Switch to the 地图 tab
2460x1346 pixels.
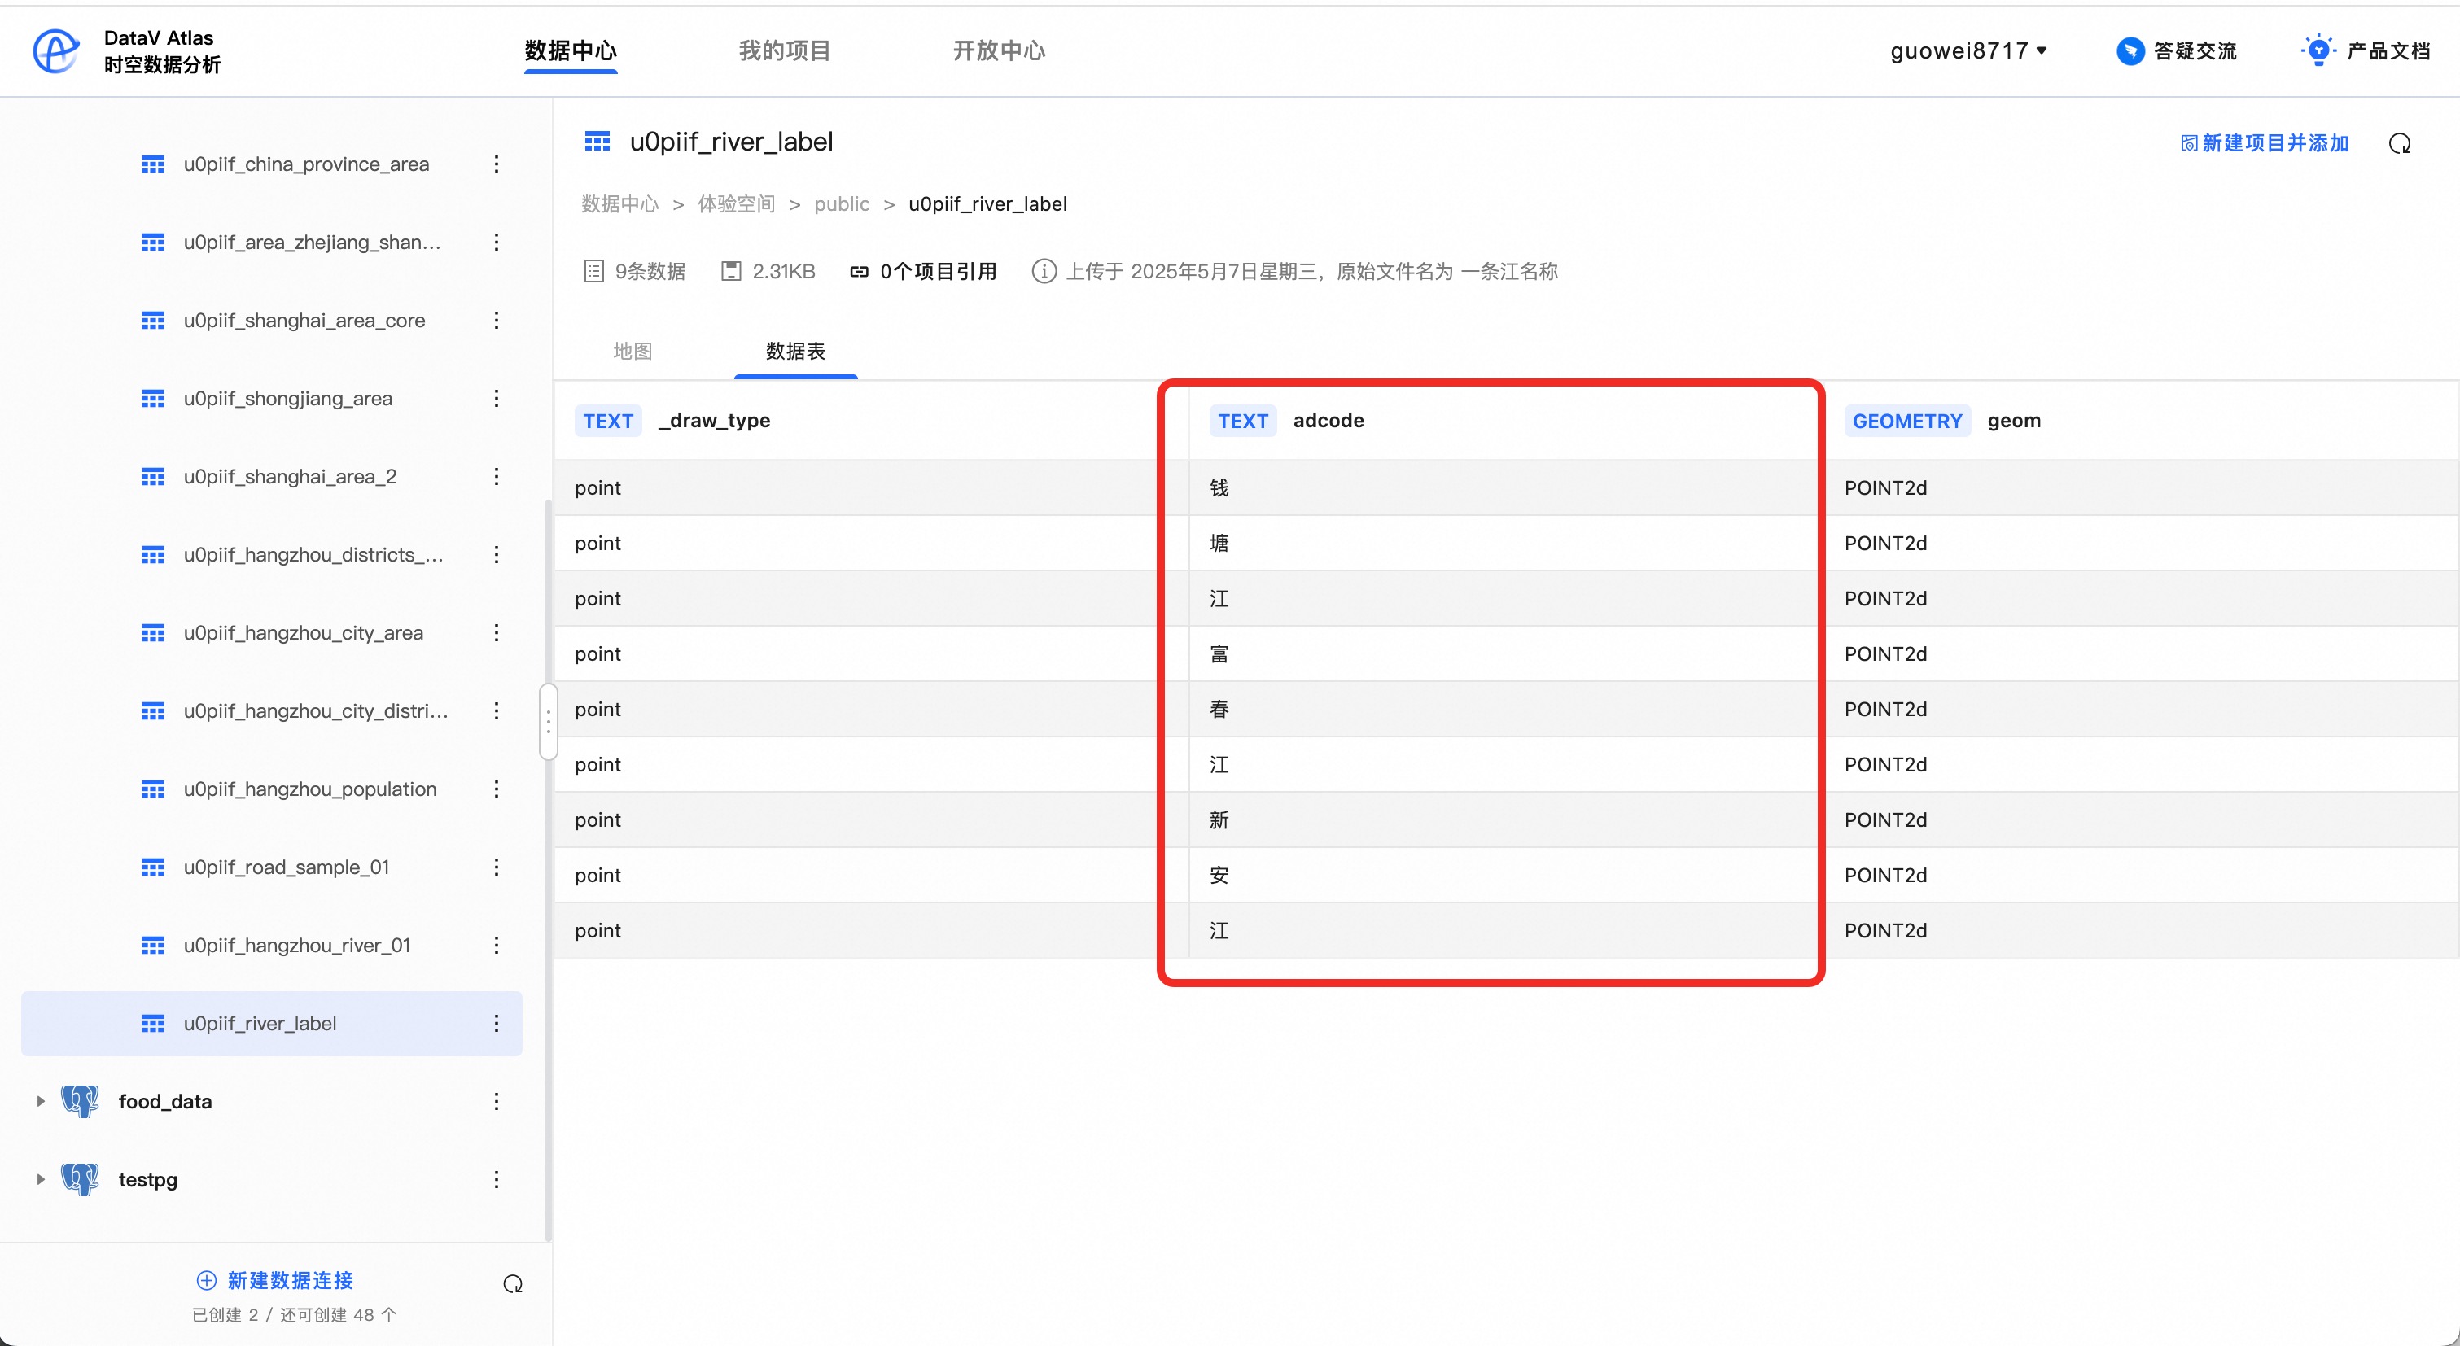click(633, 352)
